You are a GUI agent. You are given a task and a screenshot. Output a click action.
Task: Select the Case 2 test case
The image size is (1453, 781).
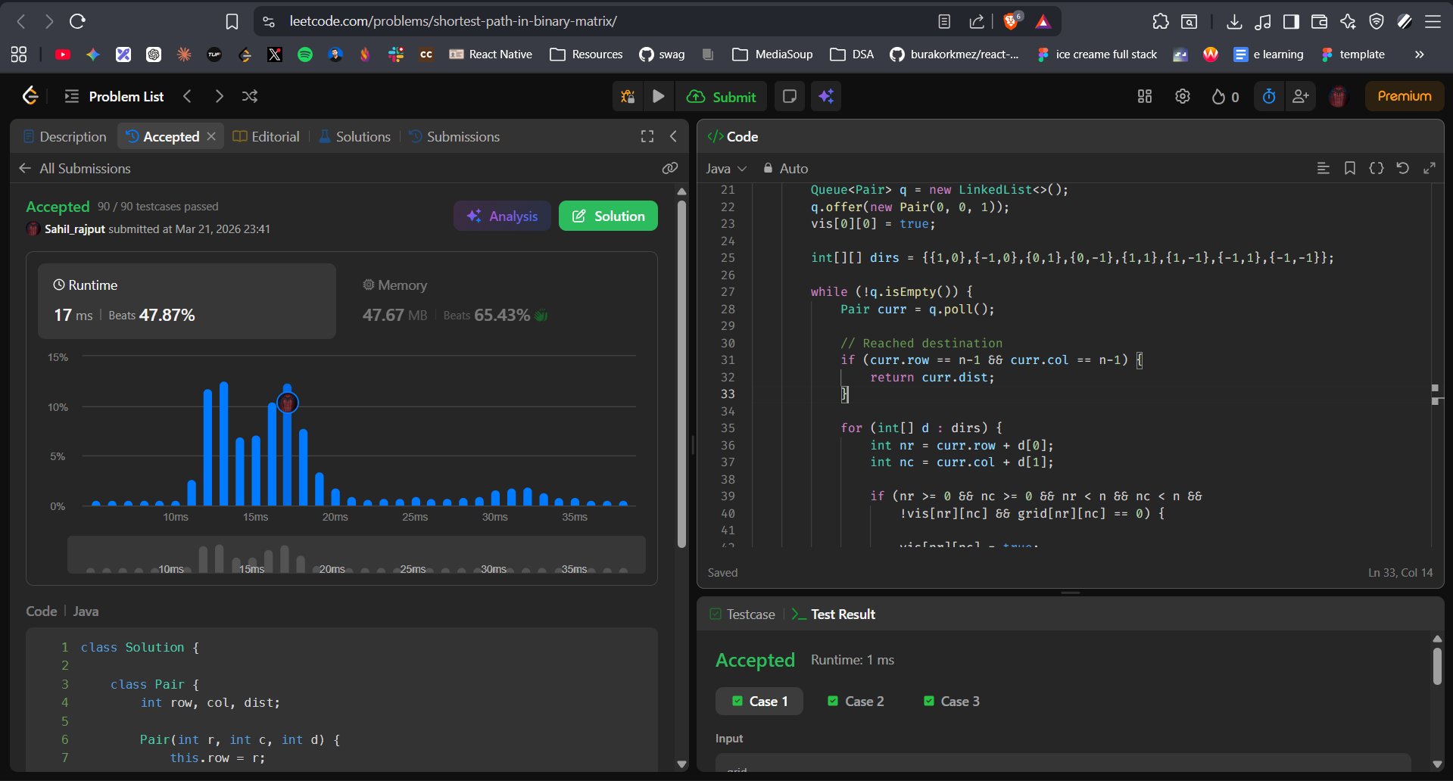point(856,702)
